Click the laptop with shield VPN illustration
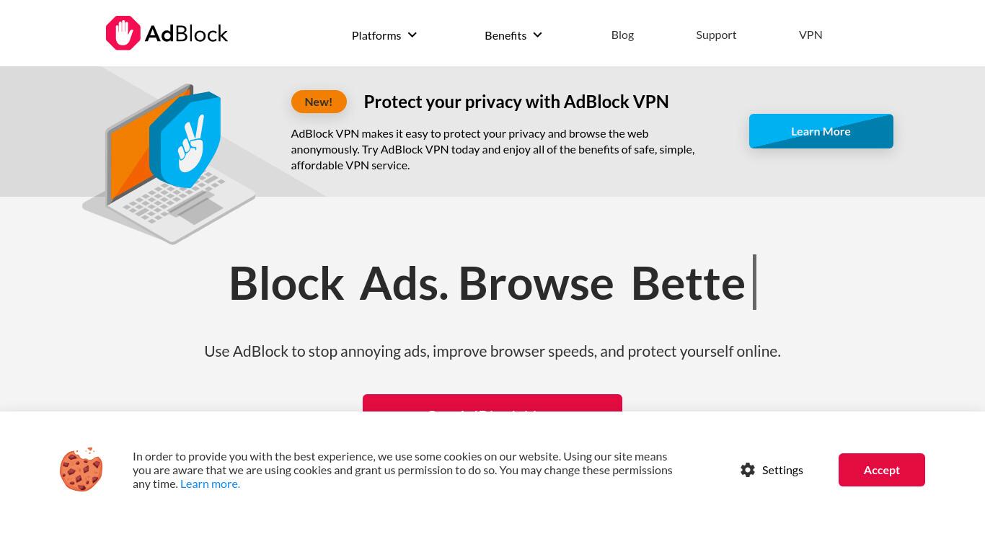Screen dimensions: 985x534 pyautogui.click(x=169, y=164)
